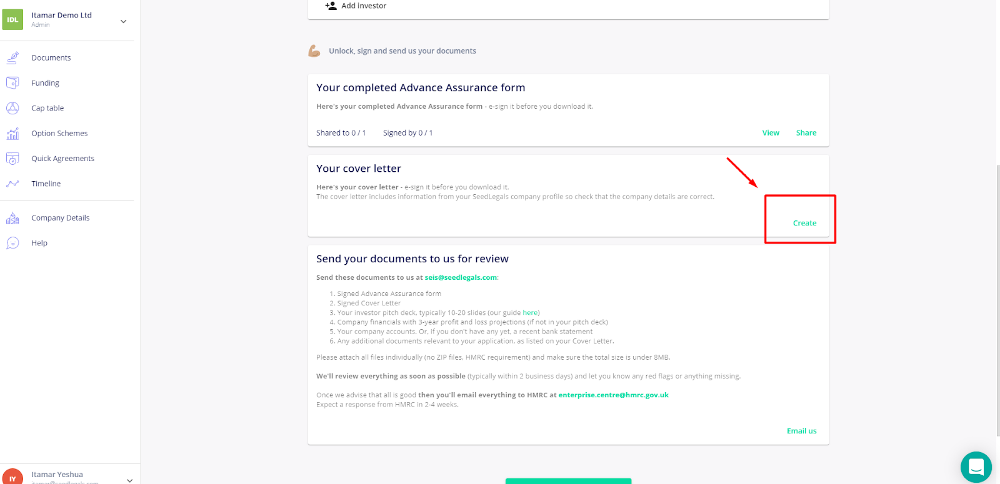Click the Email us link
1000x484 pixels.
(x=801, y=431)
